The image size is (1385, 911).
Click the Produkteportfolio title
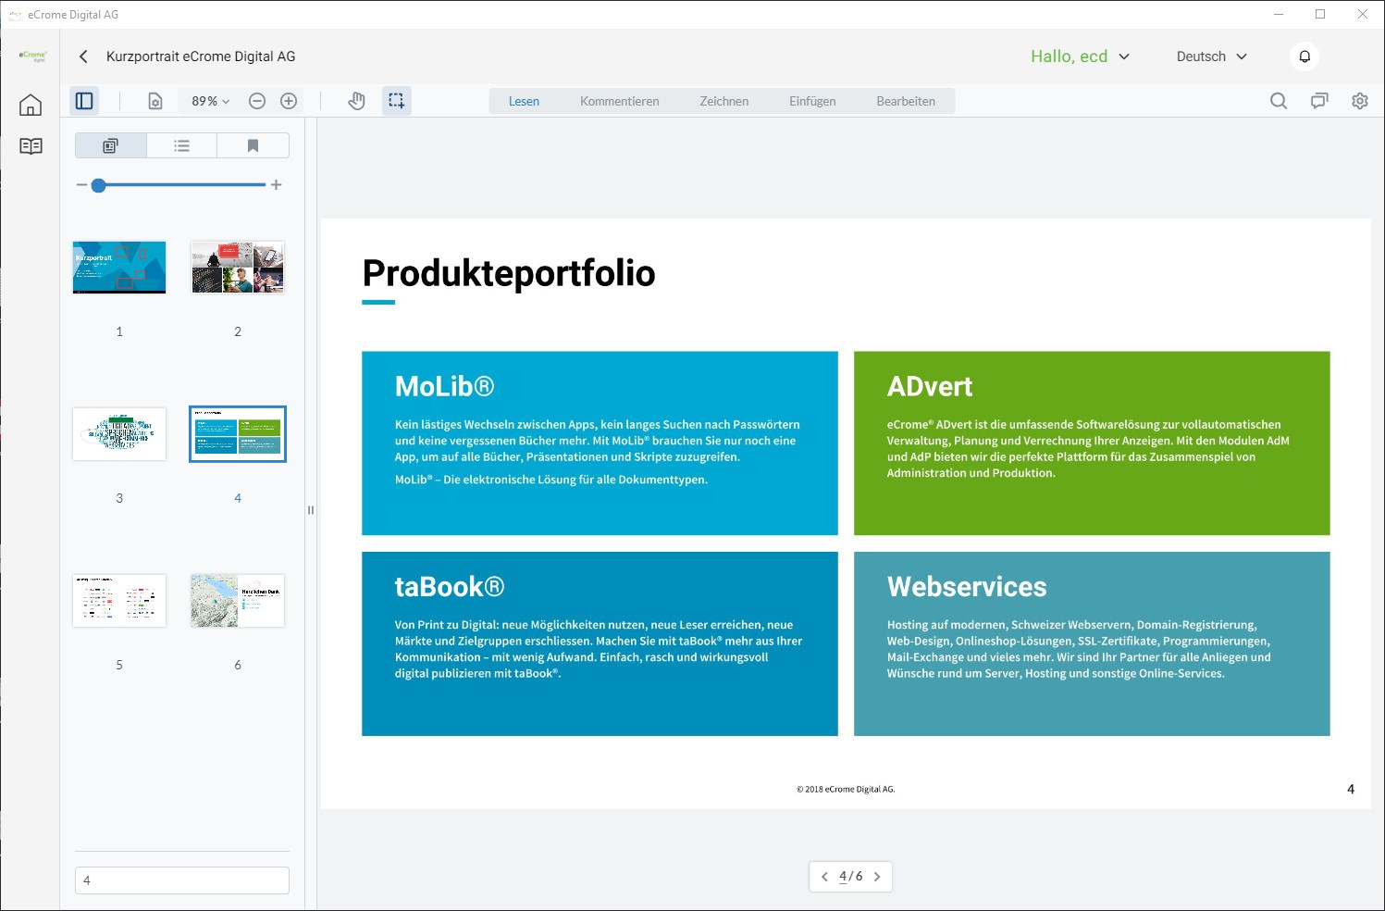point(509,273)
